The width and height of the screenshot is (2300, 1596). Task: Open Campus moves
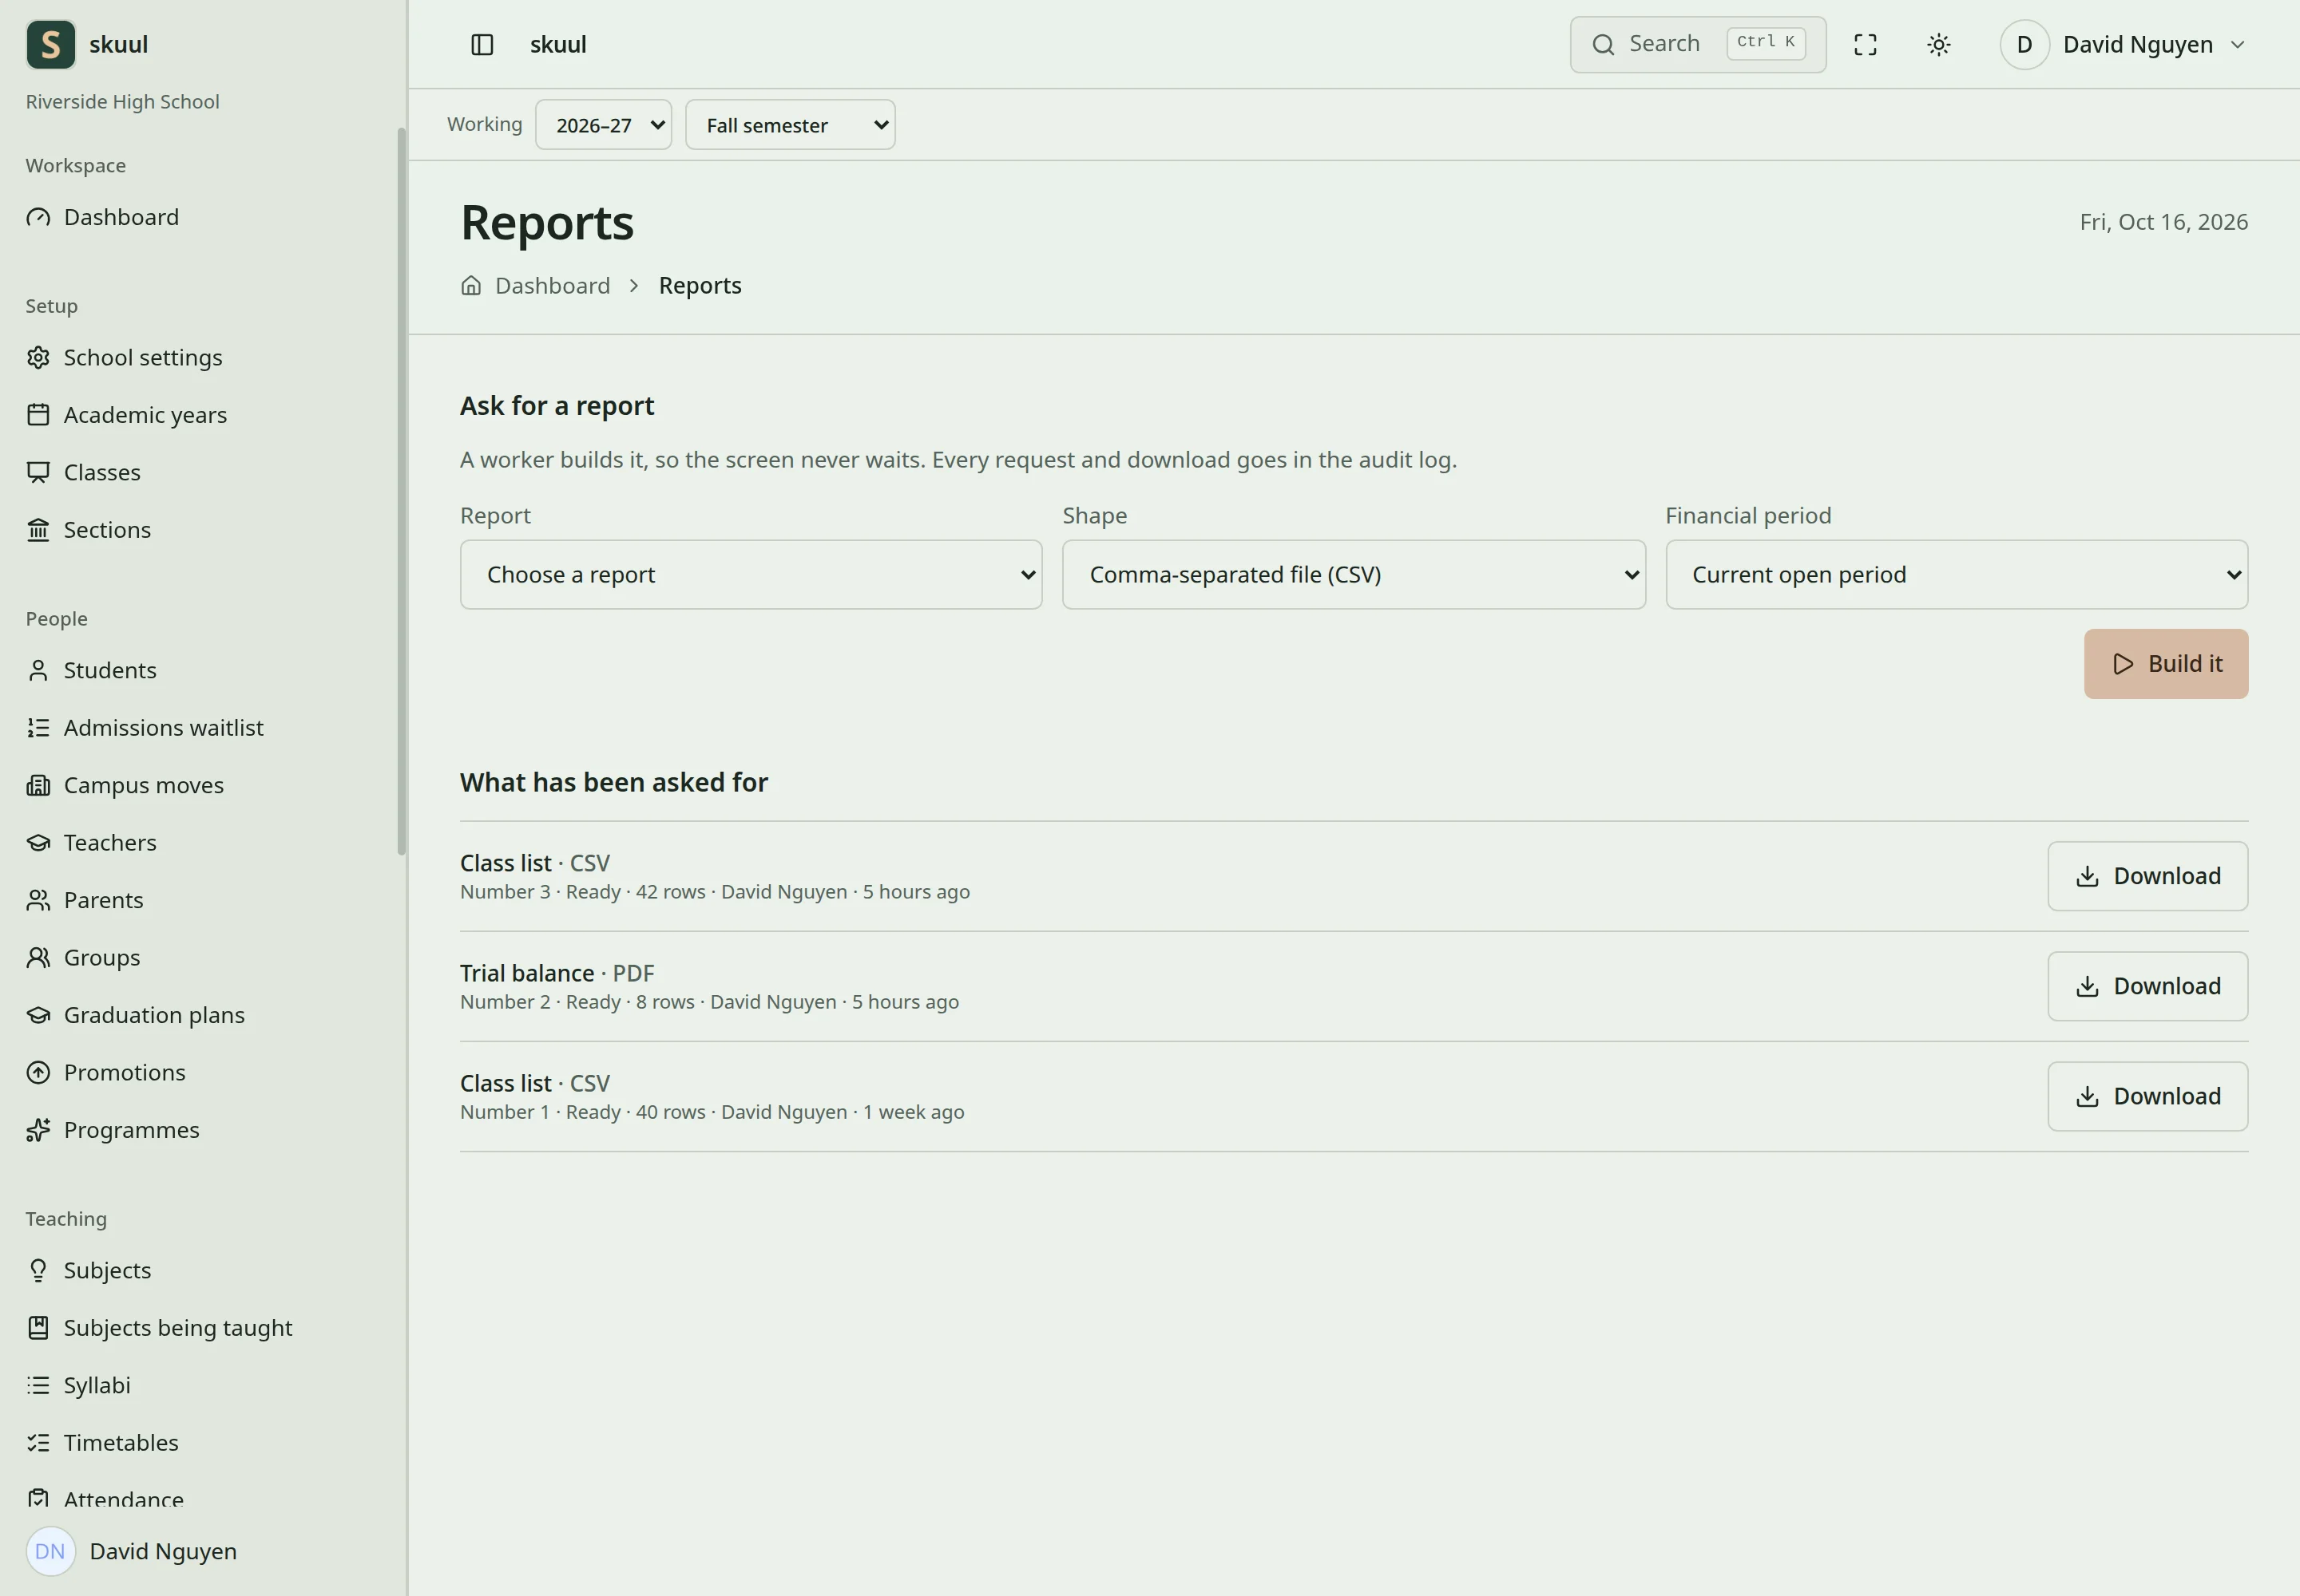(143, 785)
